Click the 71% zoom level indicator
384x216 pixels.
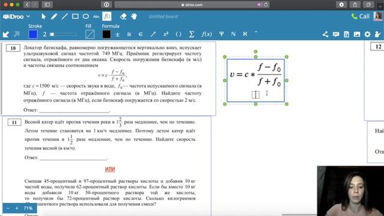pos(28,208)
